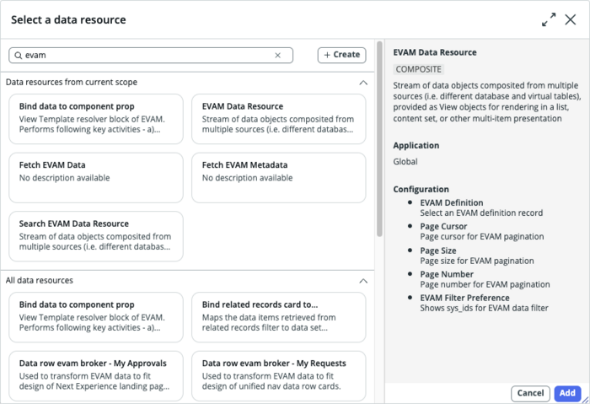The width and height of the screenshot is (590, 404).
Task: Click the Page Cursor configuration item
Action: click(x=481, y=232)
